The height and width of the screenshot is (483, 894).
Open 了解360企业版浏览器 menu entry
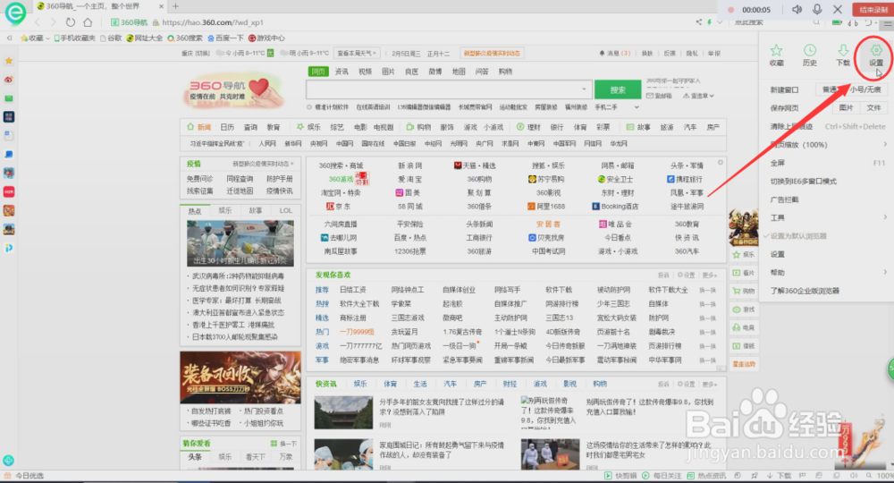805,291
